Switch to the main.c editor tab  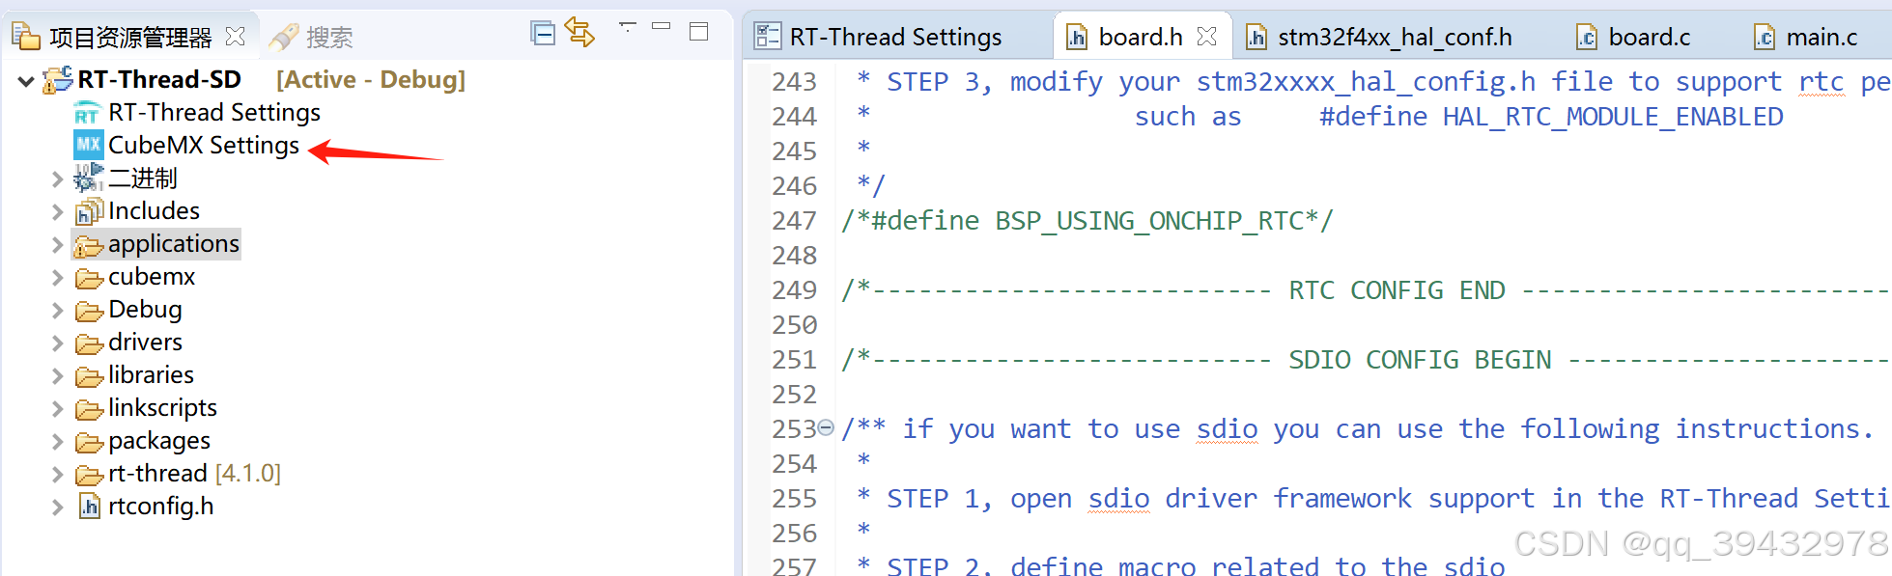(x=1821, y=38)
